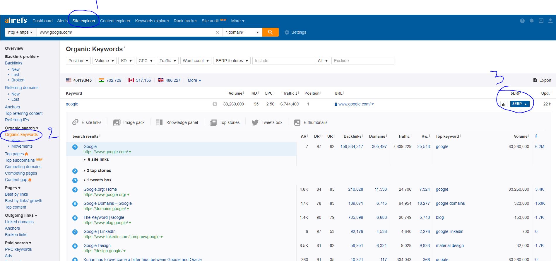Open the Position filter dropdown
Image resolution: width=556 pixels, height=261 pixels.
point(78,61)
